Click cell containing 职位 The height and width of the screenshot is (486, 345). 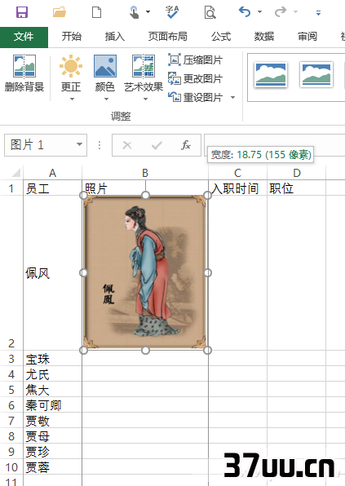pos(297,188)
